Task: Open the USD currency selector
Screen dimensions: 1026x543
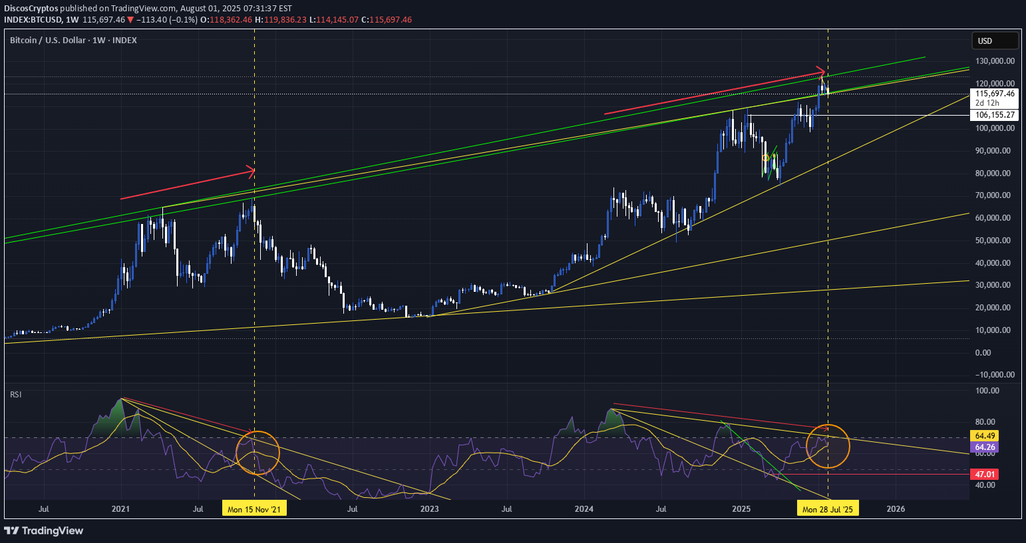Action: [995, 41]
